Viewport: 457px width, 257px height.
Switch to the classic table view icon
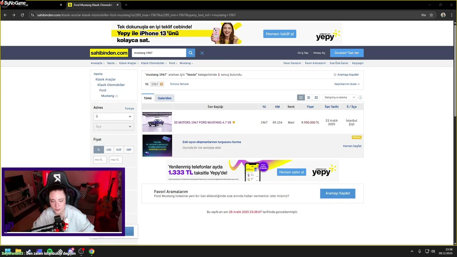301,97
